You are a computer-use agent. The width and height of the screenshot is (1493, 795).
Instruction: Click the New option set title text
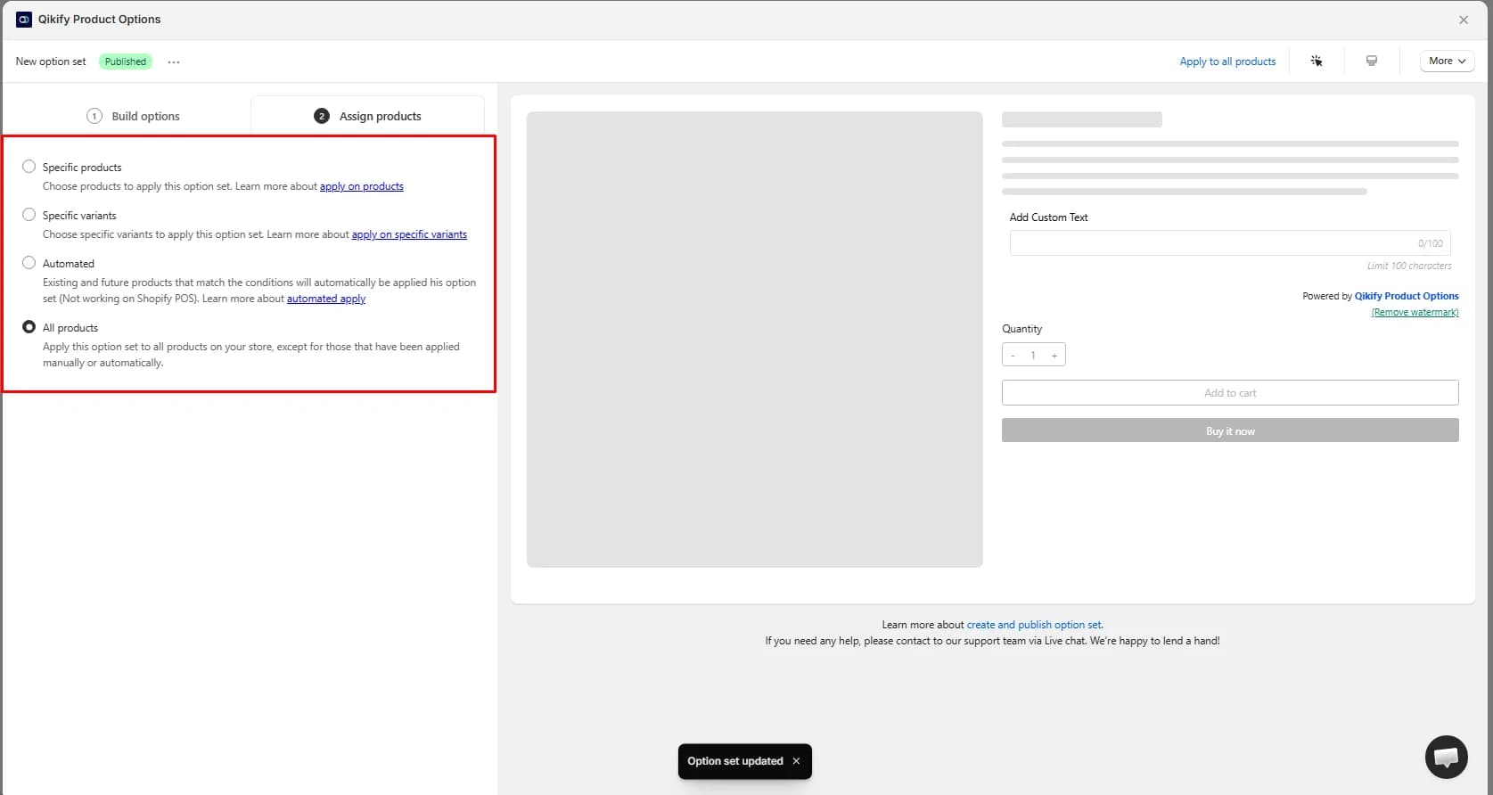(51, 61)
